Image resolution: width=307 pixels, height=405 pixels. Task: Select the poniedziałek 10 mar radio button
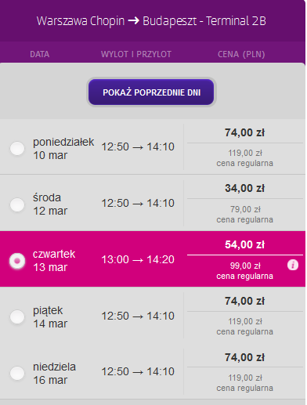[x=17, y=148]
